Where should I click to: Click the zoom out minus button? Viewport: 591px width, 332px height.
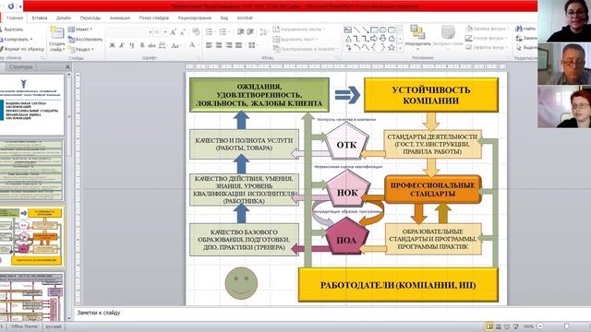click(x=540, y=326)
